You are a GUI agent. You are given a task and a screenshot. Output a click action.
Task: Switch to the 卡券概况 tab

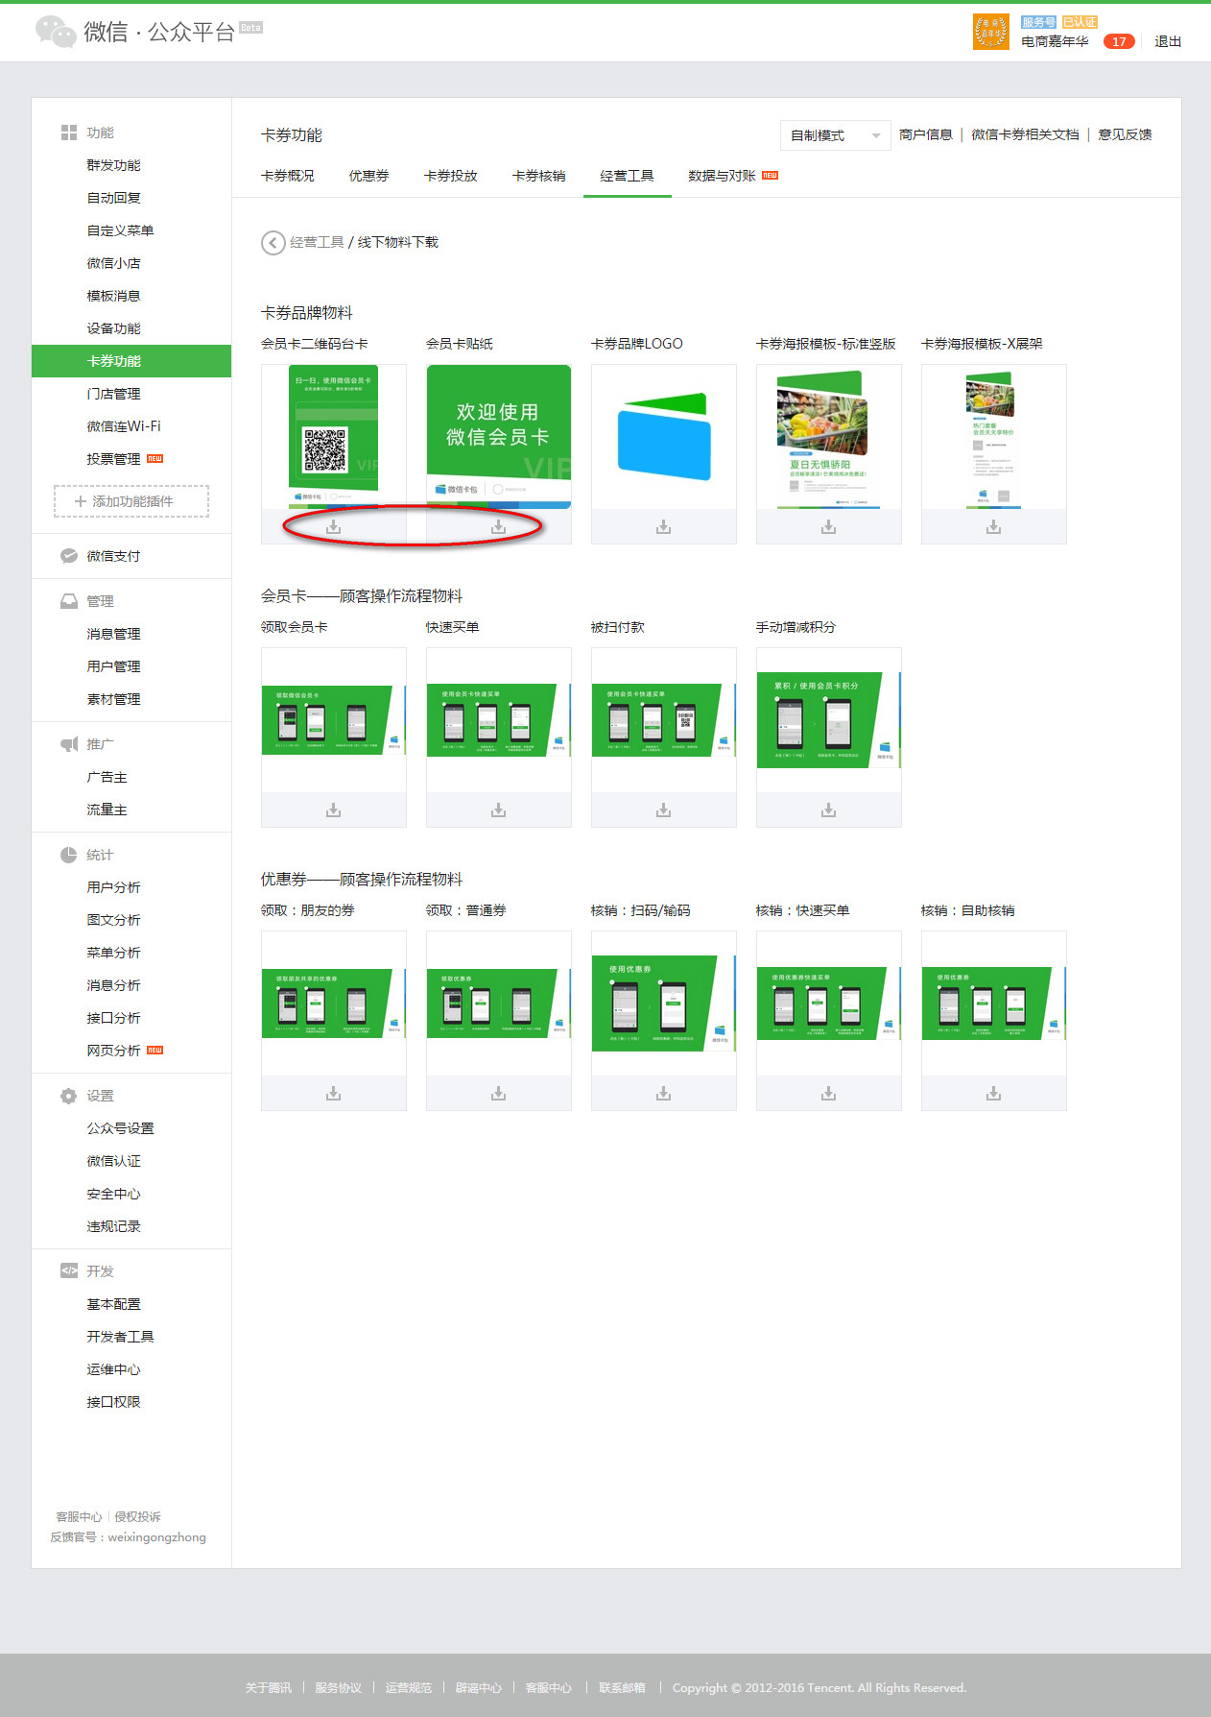click(288, 176)
